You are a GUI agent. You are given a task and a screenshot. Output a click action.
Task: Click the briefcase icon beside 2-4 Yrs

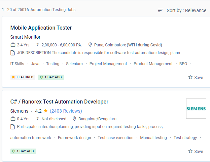(x=13, y=45)
